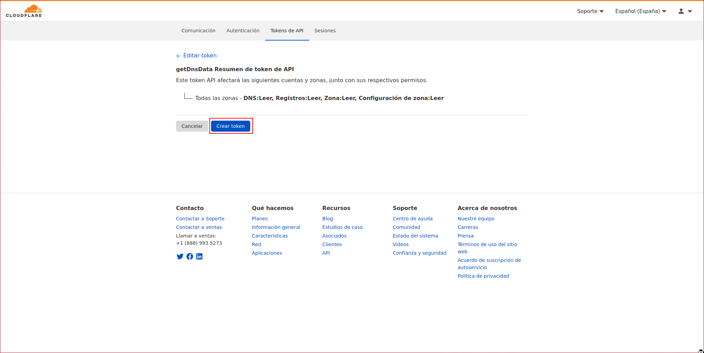Open the Estudios de caso link
Image resolution: width=704 pixels, height=353 pixels.
coord(342,227)
